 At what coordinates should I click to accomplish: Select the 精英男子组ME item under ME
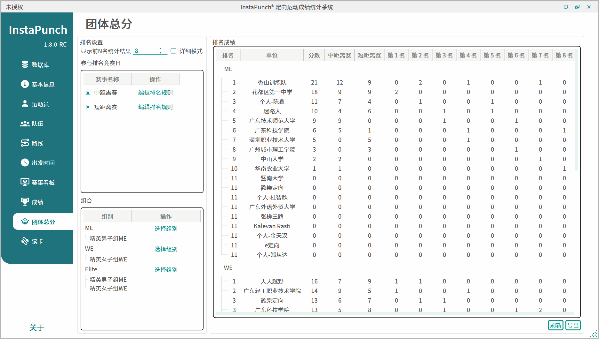point(108,239)
